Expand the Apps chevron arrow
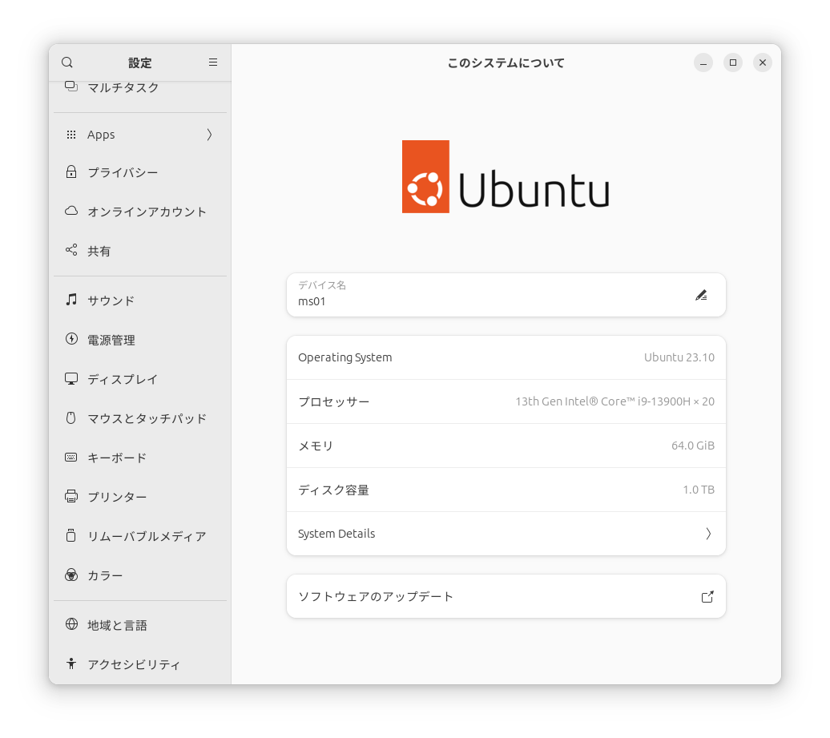Screen dimensions: 830x738 [x=210, y=135]
